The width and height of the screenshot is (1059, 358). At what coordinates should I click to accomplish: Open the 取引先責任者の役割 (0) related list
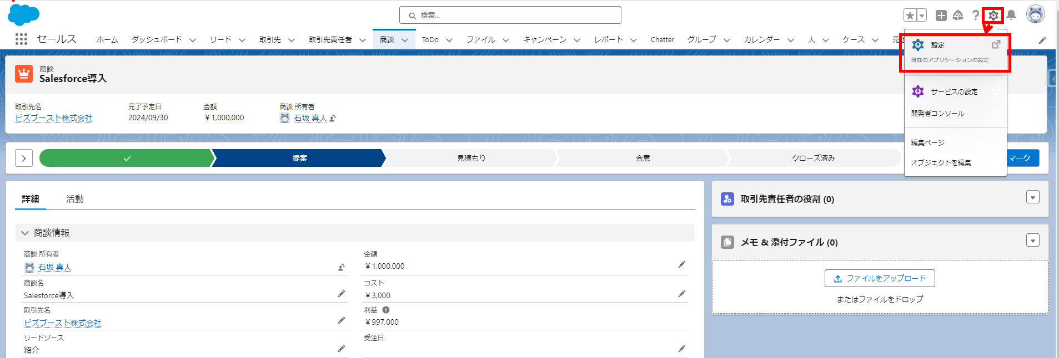[x=787, y=199]
